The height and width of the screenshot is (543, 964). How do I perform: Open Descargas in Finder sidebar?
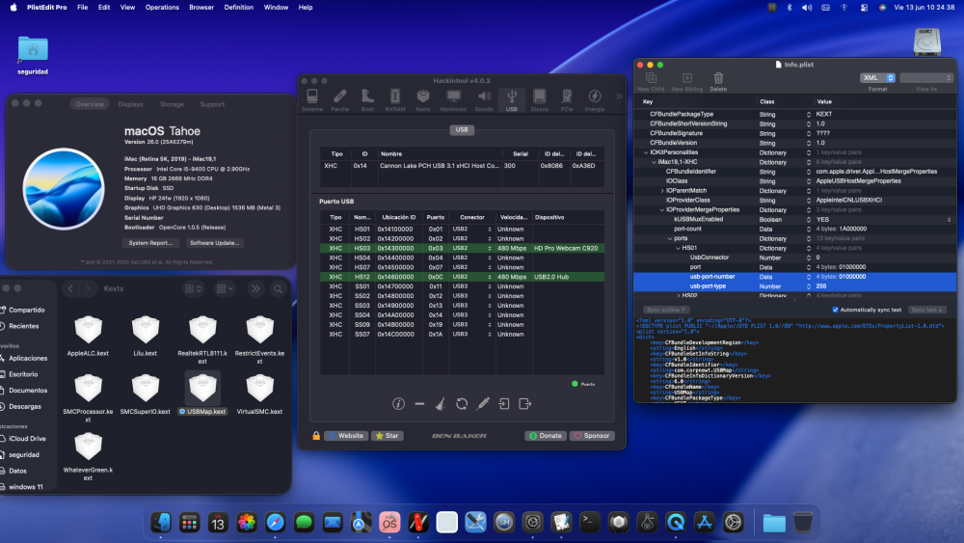tap(25, 406)
